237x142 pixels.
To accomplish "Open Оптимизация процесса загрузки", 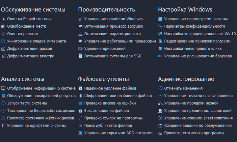I will (114, 26).
